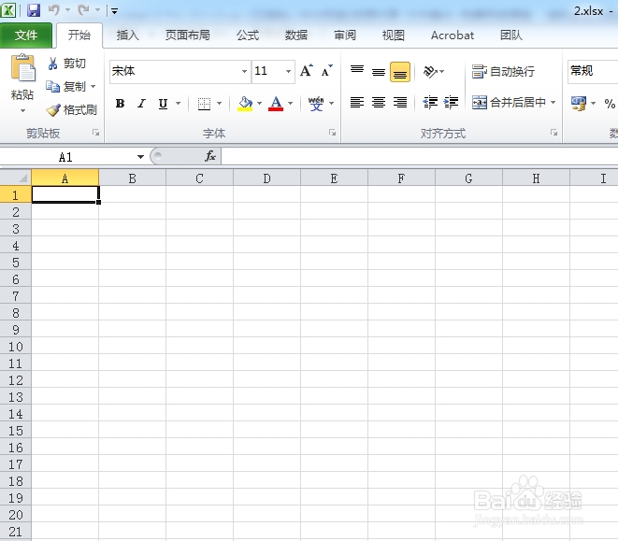Viewport: 618px width, 541px height.
Task: Select the Format Painter brush
Action: 52,110
